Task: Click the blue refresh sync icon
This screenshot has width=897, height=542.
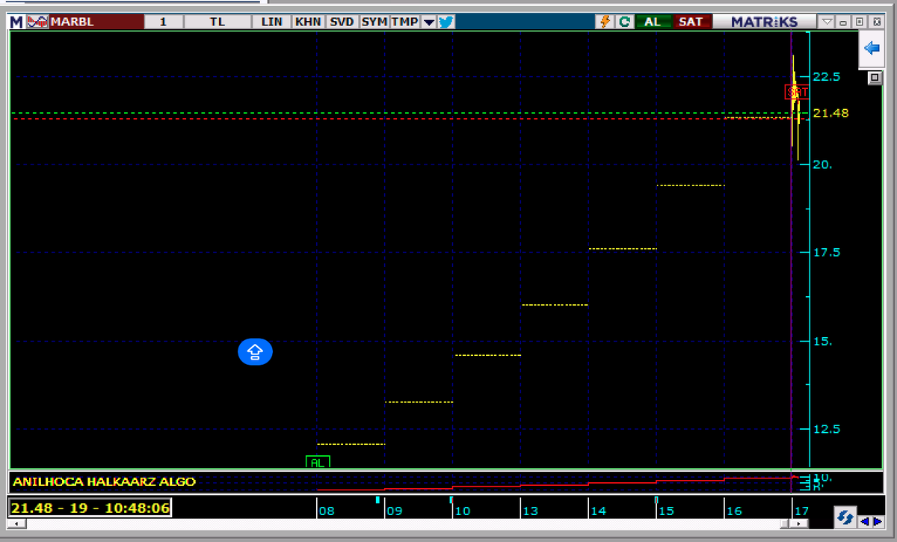Action: [x=845, y=517]
